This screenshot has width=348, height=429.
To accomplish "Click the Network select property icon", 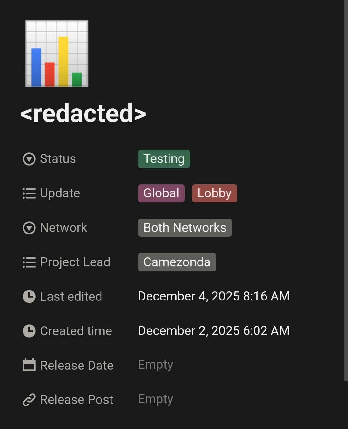I will click(x=29, y=228).
